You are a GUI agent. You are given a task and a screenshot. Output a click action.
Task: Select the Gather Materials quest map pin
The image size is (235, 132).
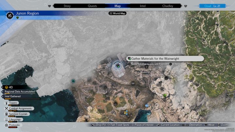[118, 66]
